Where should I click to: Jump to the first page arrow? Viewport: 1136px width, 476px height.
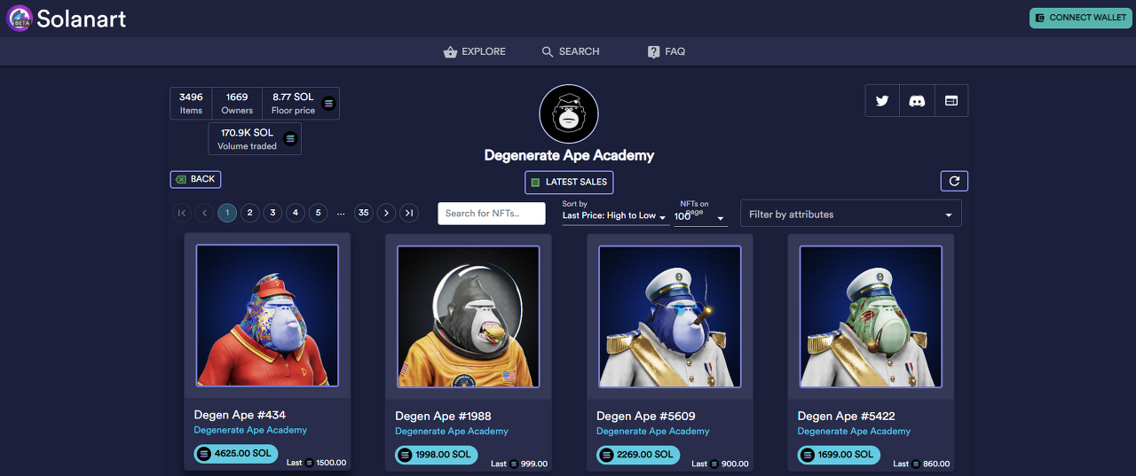182,213
